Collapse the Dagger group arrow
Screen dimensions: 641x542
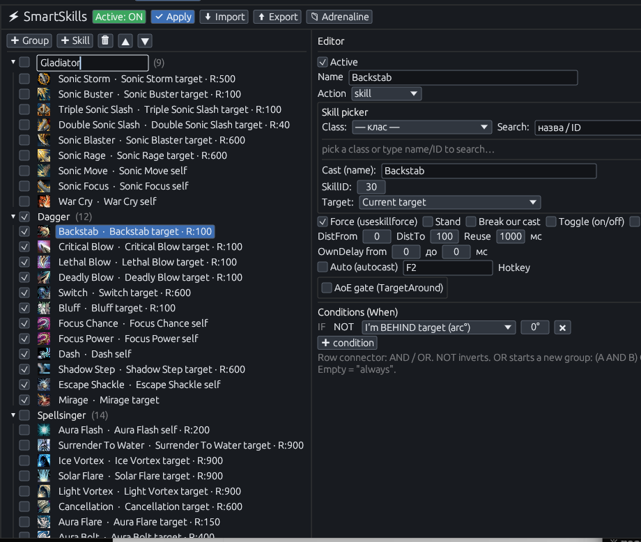click(13, 217)
